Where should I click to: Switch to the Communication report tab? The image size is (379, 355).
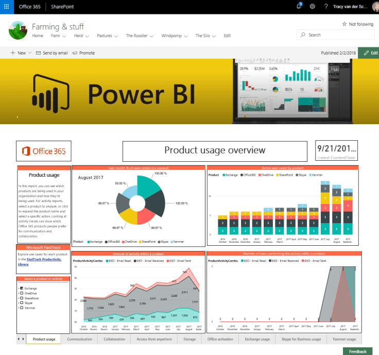click(x=79, y=340)
